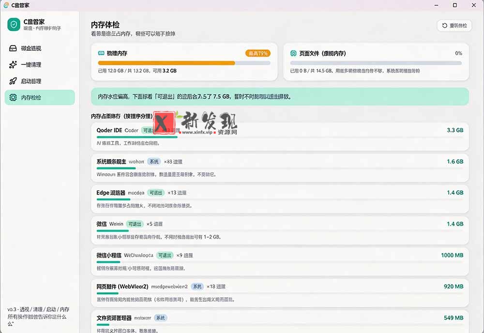Select the 微信小程序 process title
This screenshot has width=484, height=333.
(x=108, y=256)
